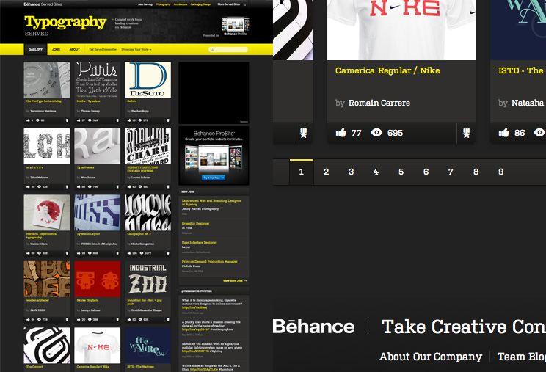Image resolution: width=546 pixels, height=372 pixels.
Task: Expand the More Served Sites dropdown
Action: (x=232, y=4)
